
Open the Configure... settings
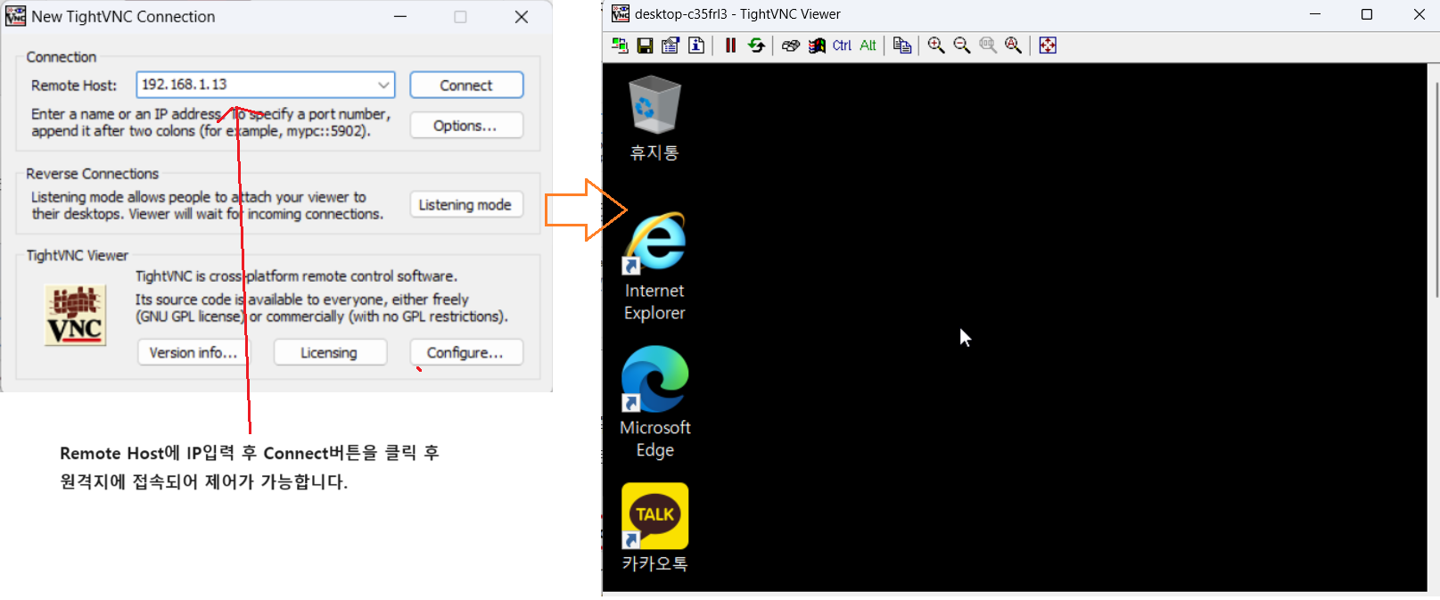tap(466, 352)
